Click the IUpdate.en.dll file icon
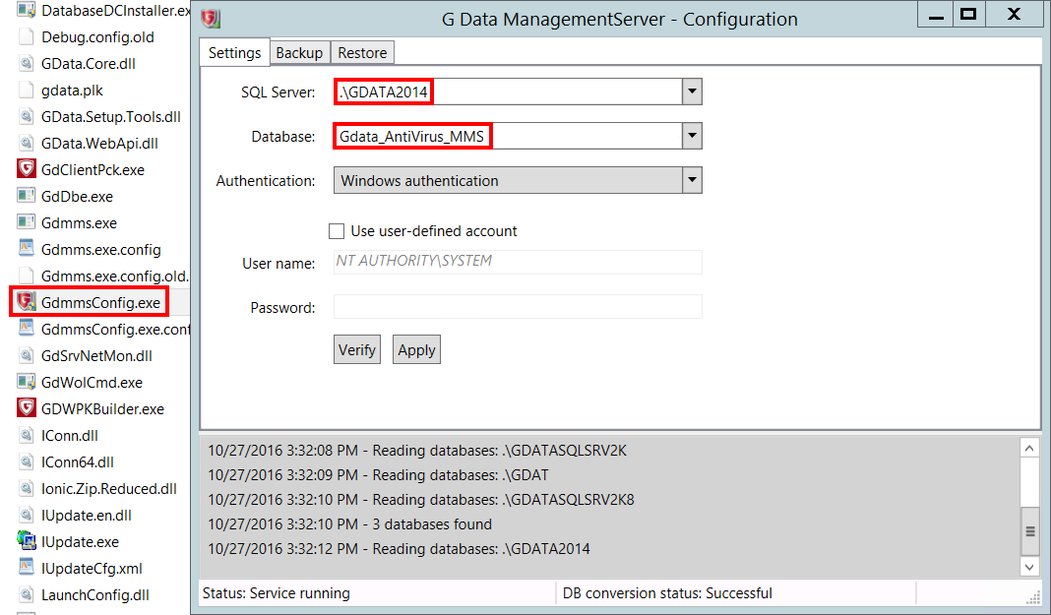1051x615 pixels. click(27, 516)
